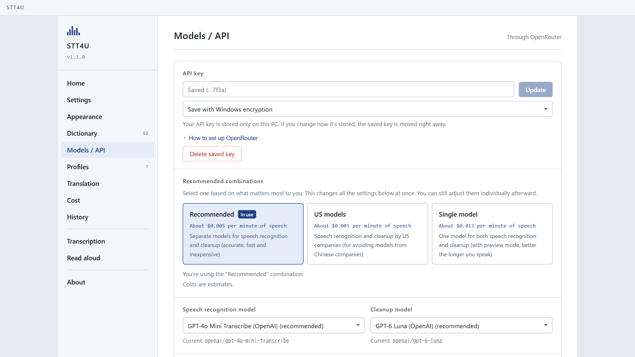
Task: Open the Transcription section
Action: point(108,241)
